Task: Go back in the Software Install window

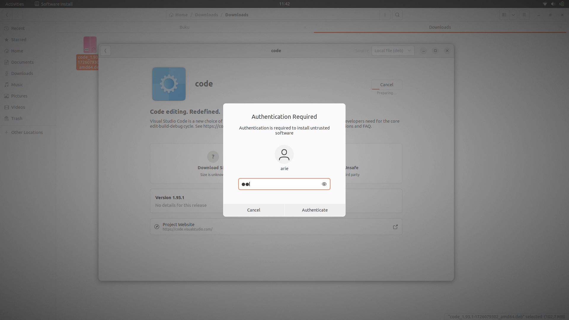Action: (106, 51)
